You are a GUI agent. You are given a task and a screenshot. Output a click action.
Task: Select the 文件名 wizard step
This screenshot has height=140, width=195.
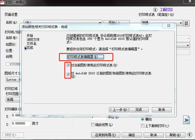click(x=31, y=44)
